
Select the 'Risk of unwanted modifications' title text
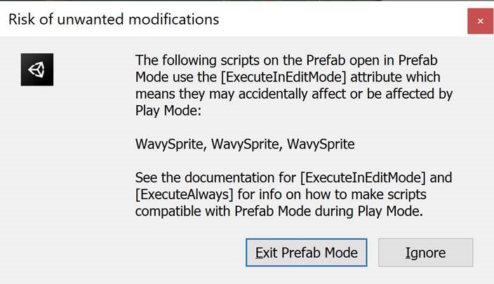tap(114, 19)
